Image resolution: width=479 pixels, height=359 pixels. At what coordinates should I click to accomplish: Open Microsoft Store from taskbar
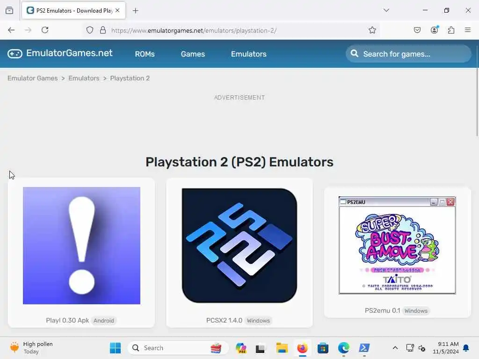[323, 348]
